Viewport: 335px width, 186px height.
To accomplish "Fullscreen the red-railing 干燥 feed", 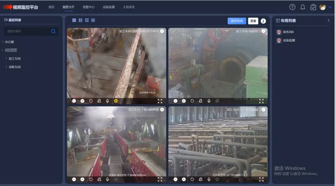I will coord(160,180).
